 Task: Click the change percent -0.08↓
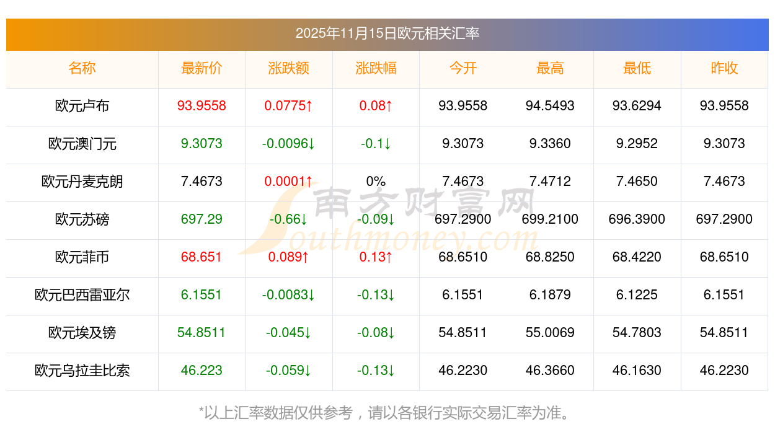[x=376, y=333]
